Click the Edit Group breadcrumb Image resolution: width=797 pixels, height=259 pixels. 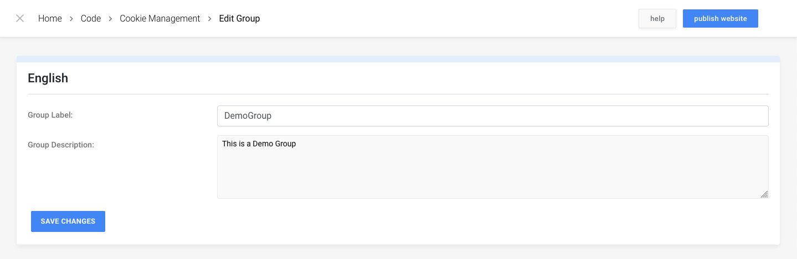(239, 18)
